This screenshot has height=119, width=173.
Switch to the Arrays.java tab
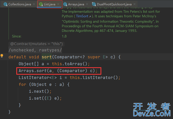tap(76, 4)
